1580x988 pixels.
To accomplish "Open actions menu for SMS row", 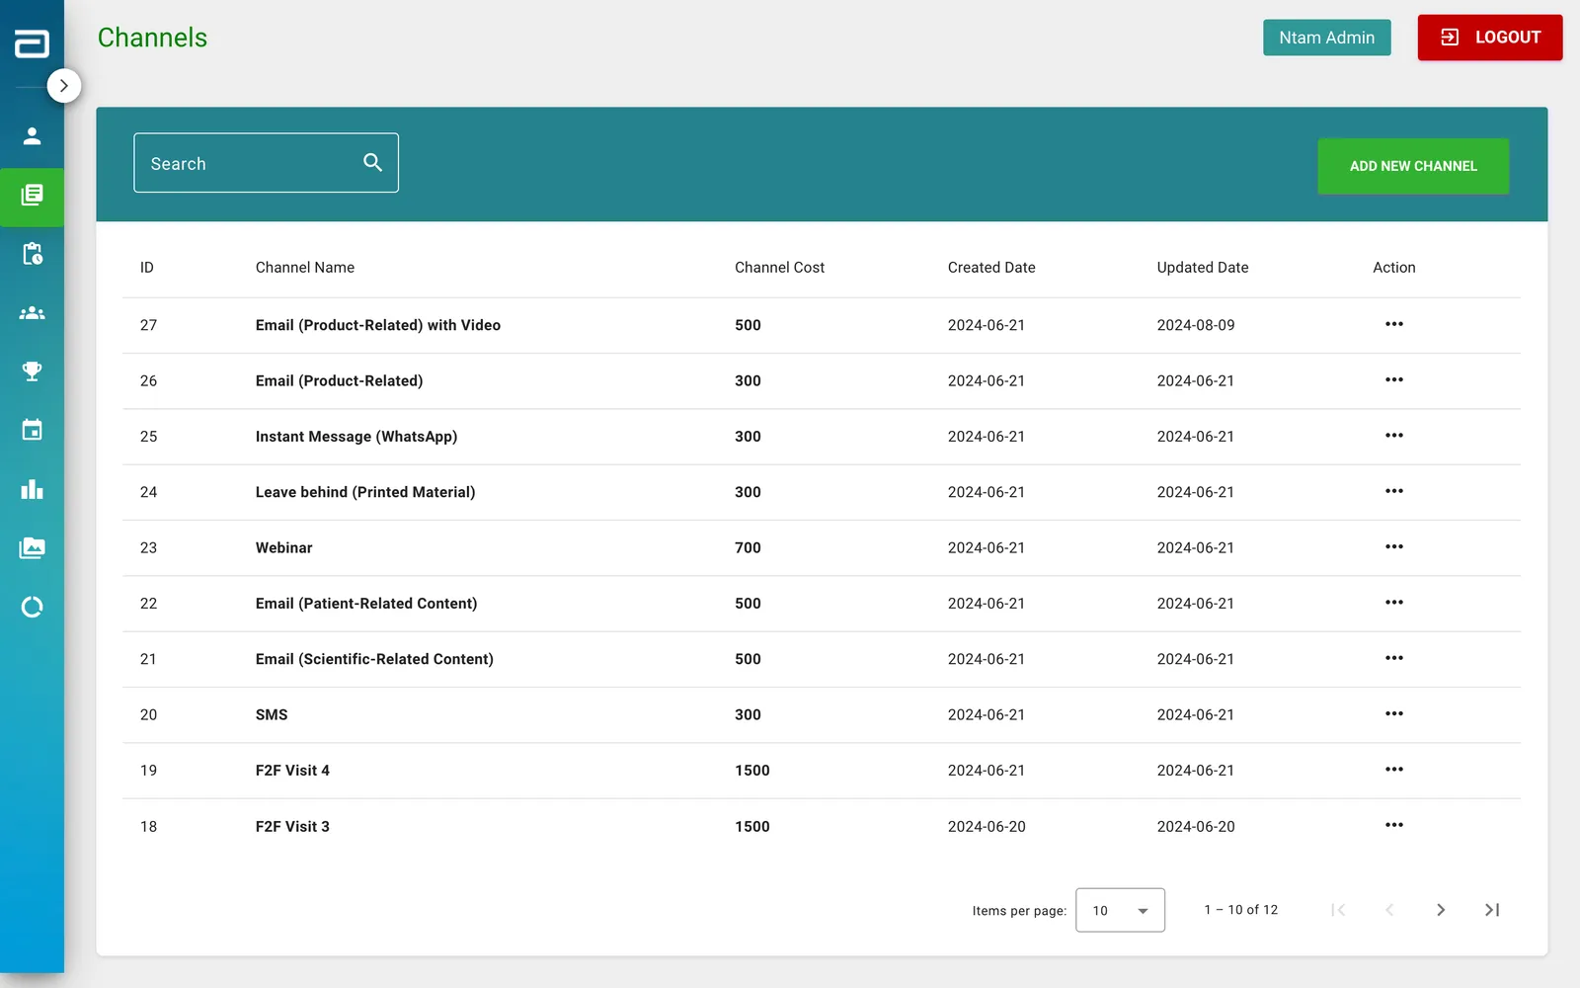I will pyautogui.click(x=1393, y=713).
